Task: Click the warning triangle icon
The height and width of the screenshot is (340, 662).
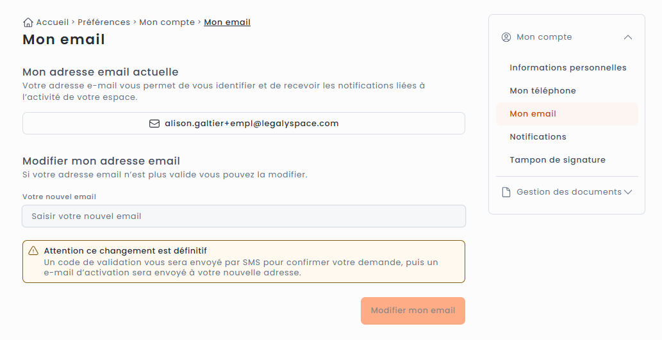Action: tap(33, 251)
